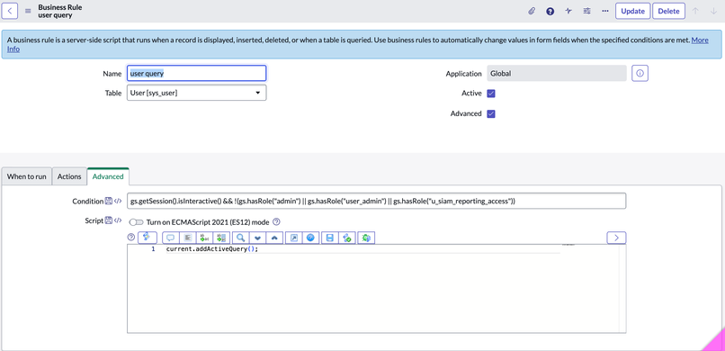725x351 pixels.
Task: Switch to the When to run tab
Action: [x=26, y=176]
